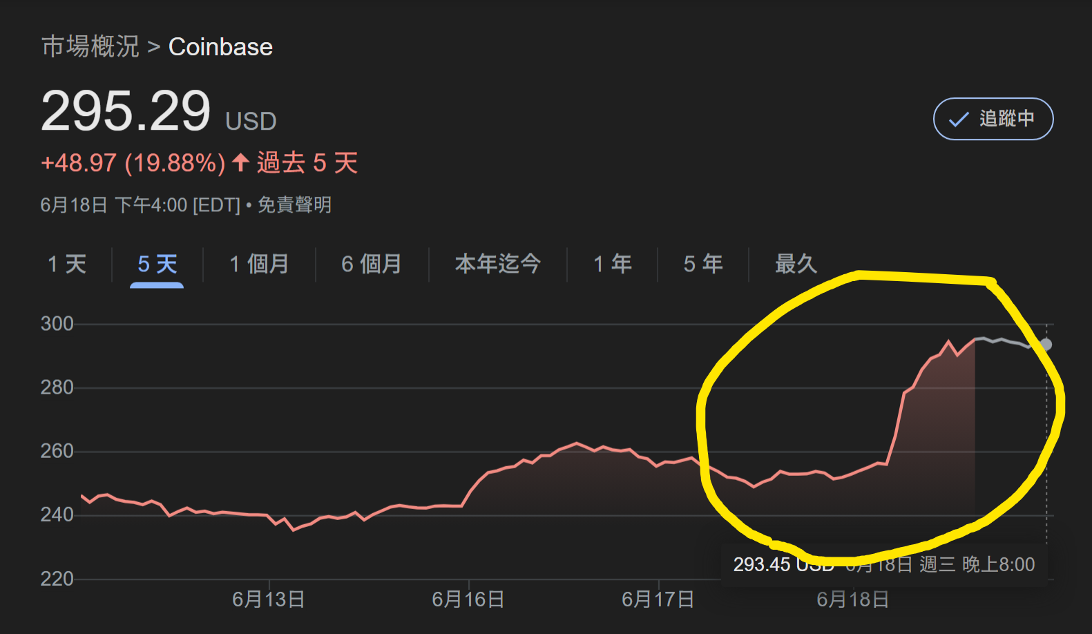Click the 295.29 price value

pyautogui.click(x=126, y=111)
